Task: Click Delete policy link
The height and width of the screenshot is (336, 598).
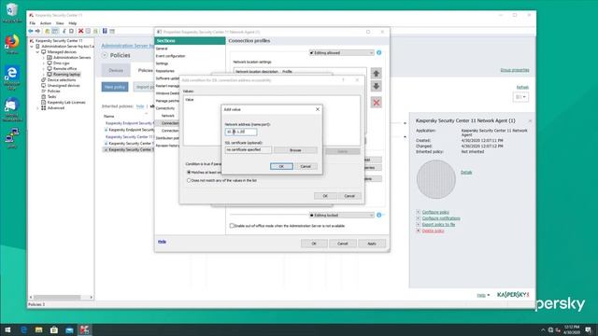Action: (433, 231)
